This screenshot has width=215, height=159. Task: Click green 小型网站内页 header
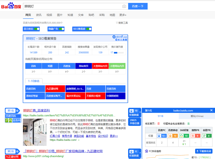[117, 66]
